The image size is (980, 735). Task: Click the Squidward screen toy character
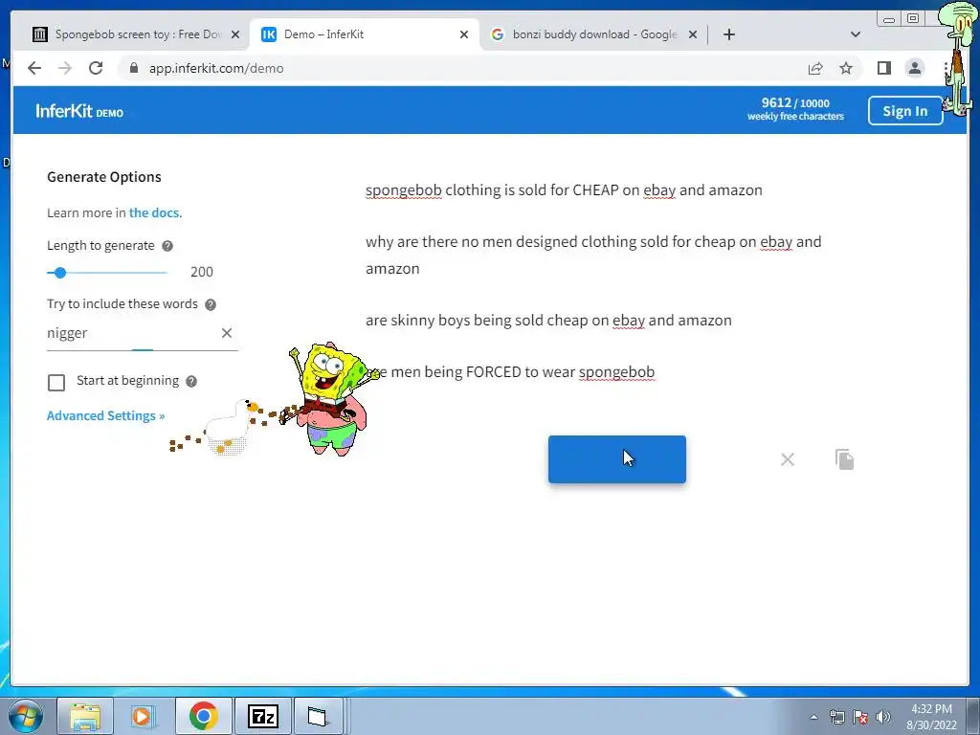pyautogui.click(x=959, y=58)
